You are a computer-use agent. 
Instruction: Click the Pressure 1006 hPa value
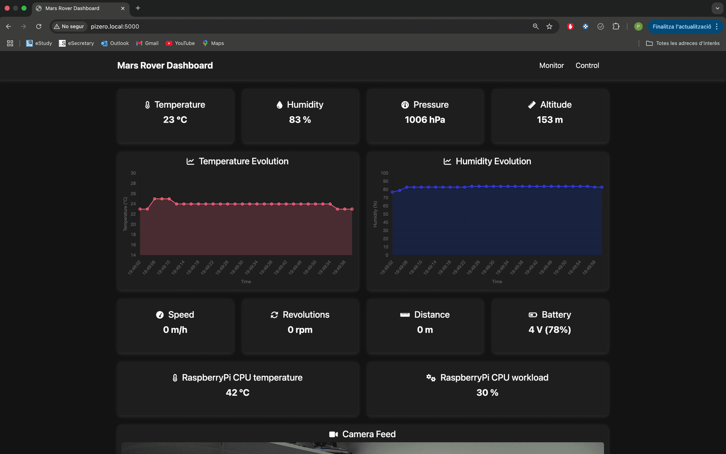tap(425, 120)
